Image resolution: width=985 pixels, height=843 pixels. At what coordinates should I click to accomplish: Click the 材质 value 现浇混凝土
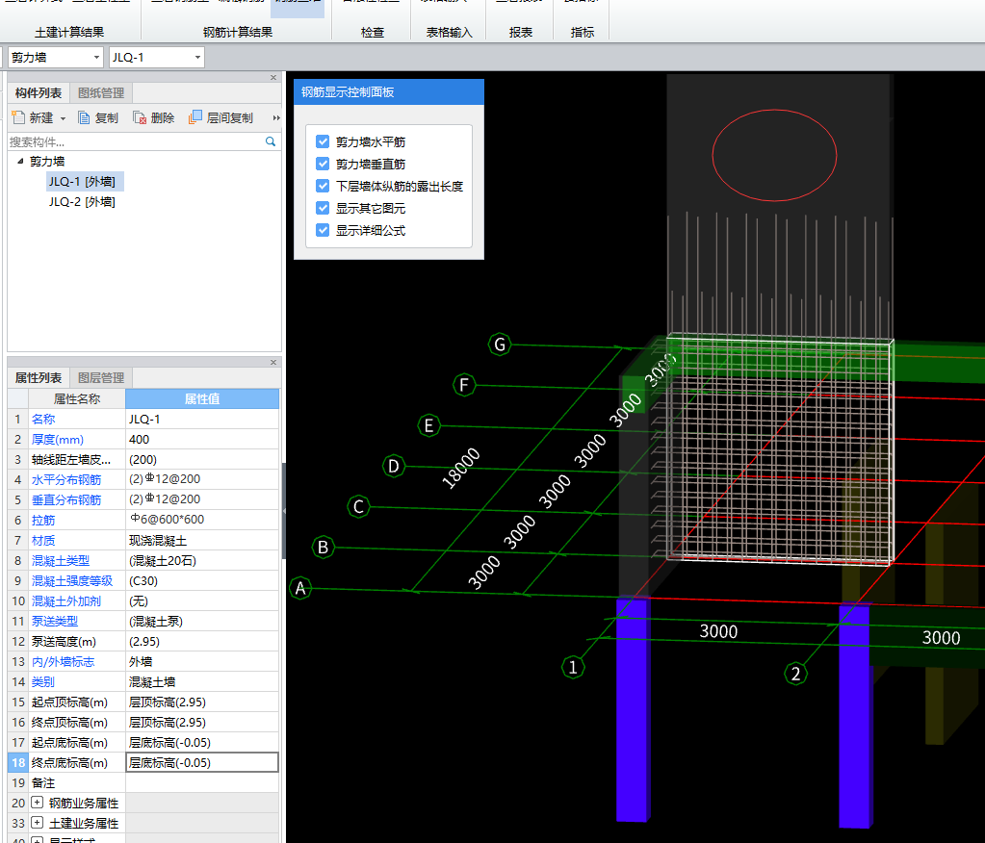pyautogui.click(x=202, y=541)
